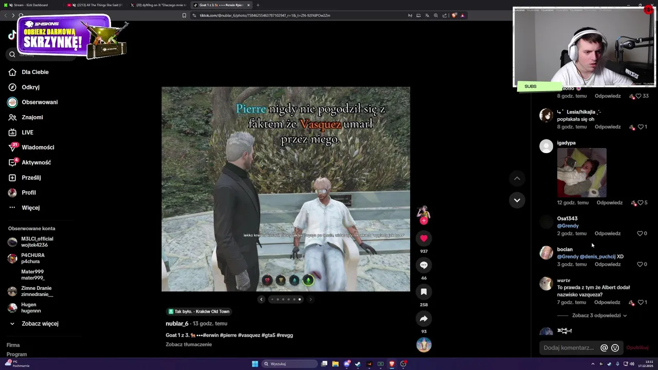Open Zimne Dranie followed account
Viewport: 658px width, 370px height.
pyautogui.click(x=30, y=291)
